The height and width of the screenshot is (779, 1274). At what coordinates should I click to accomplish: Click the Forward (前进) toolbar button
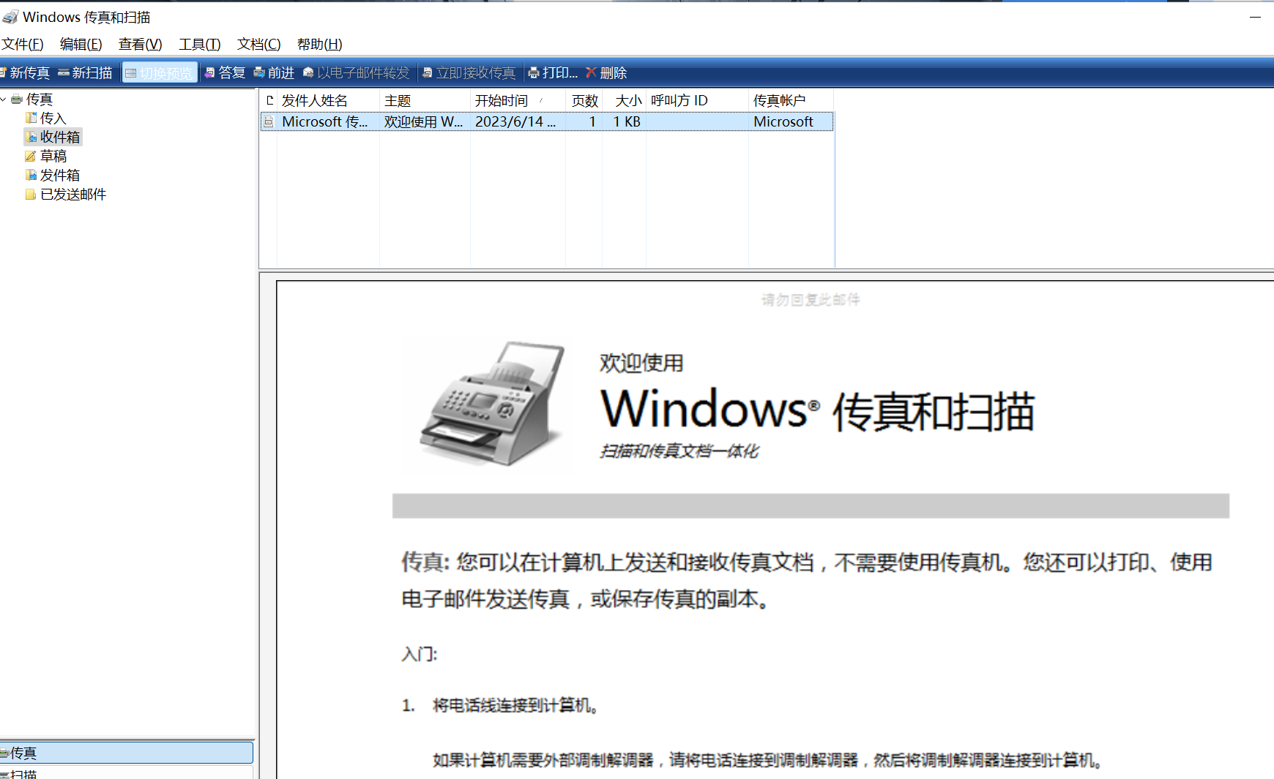(x=274, y=72)
